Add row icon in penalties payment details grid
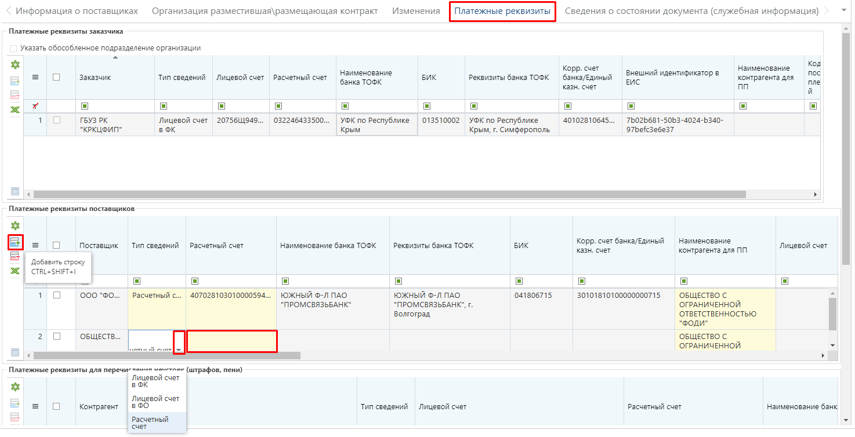This screenshot has width=855, height=437. click(x=15, y=403)
